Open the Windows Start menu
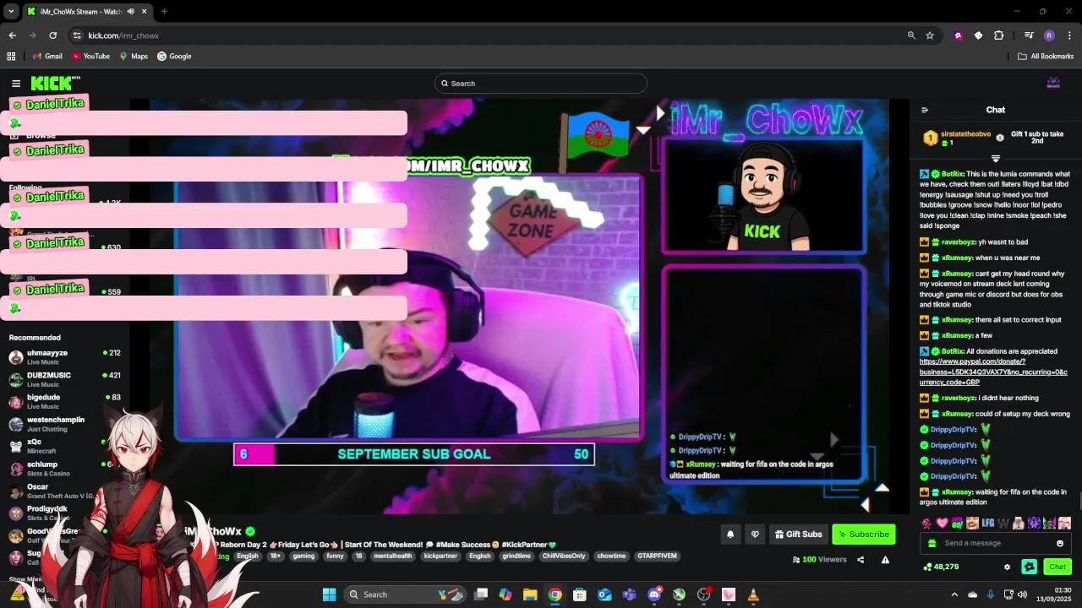 coord(329,594)
